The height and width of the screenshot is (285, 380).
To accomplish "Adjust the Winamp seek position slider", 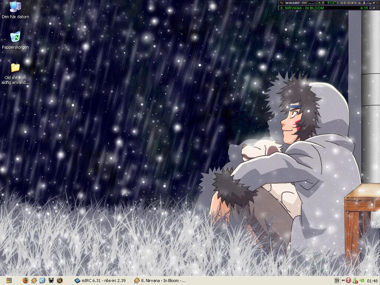I will pyautogui.click(x=365, y=3).
